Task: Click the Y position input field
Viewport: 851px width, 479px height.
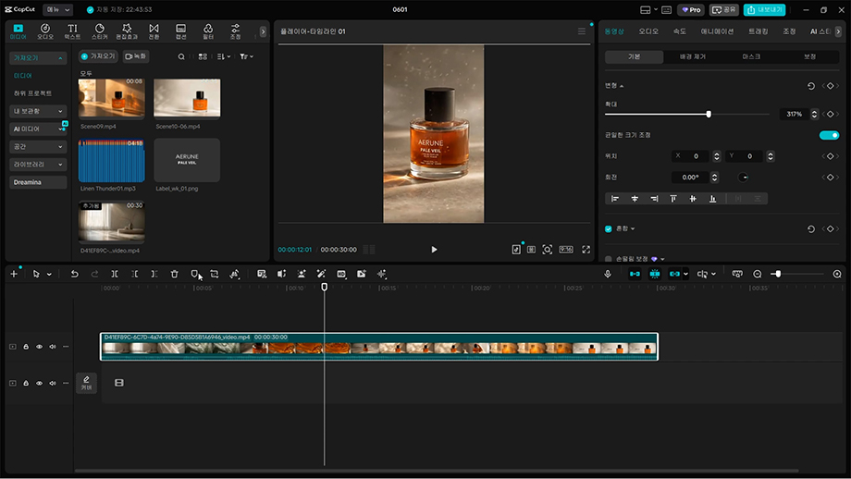Action: point(745,156)
